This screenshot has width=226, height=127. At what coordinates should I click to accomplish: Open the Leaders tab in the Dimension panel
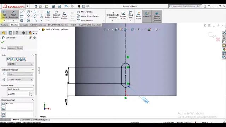click(x=11, y=48)
